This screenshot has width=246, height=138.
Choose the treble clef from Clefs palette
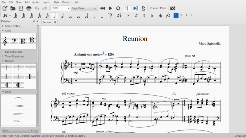pyautogui.click(x=5, y=41)
